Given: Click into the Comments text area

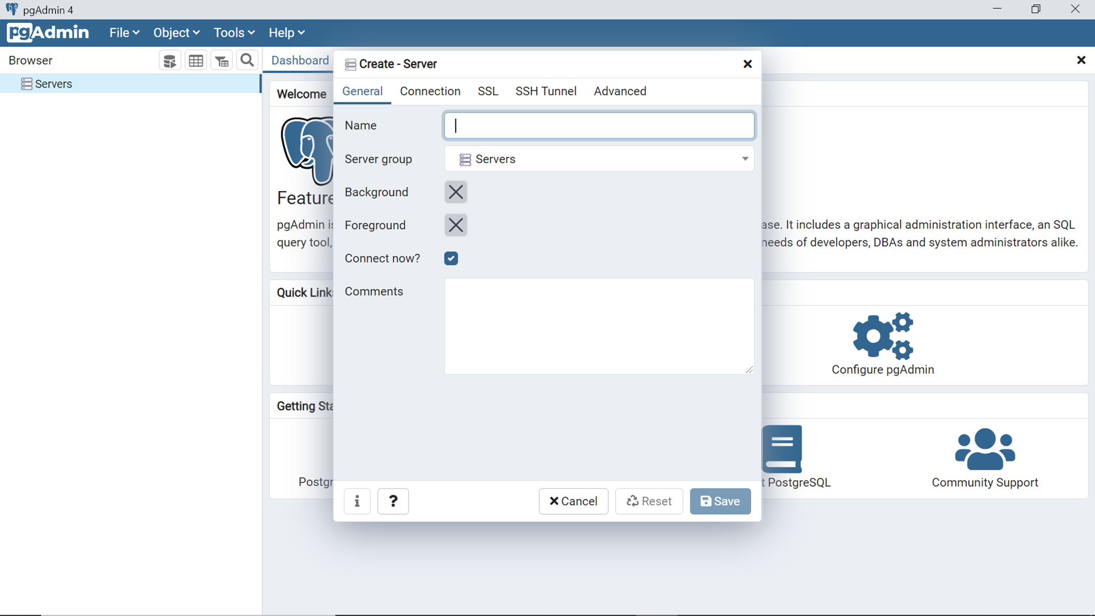Looking at the screenshot, I should (x=599, y=326).
